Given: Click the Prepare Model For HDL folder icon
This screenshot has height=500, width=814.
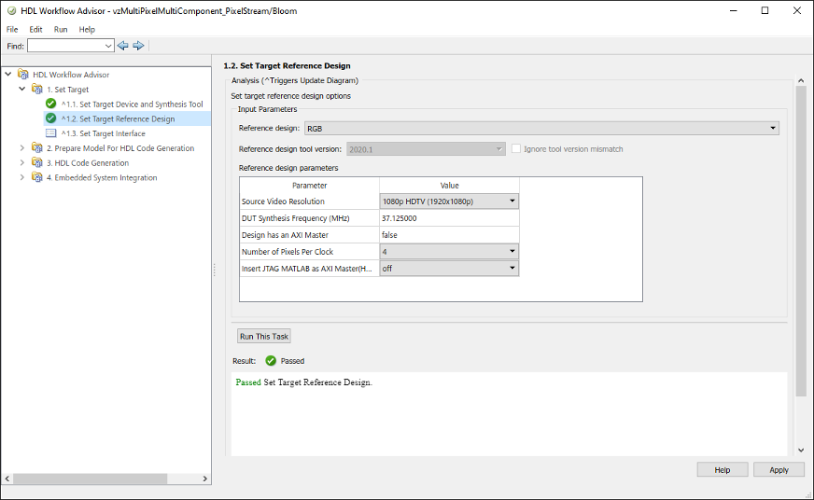Looking at the screenshot, I should 37,148.
